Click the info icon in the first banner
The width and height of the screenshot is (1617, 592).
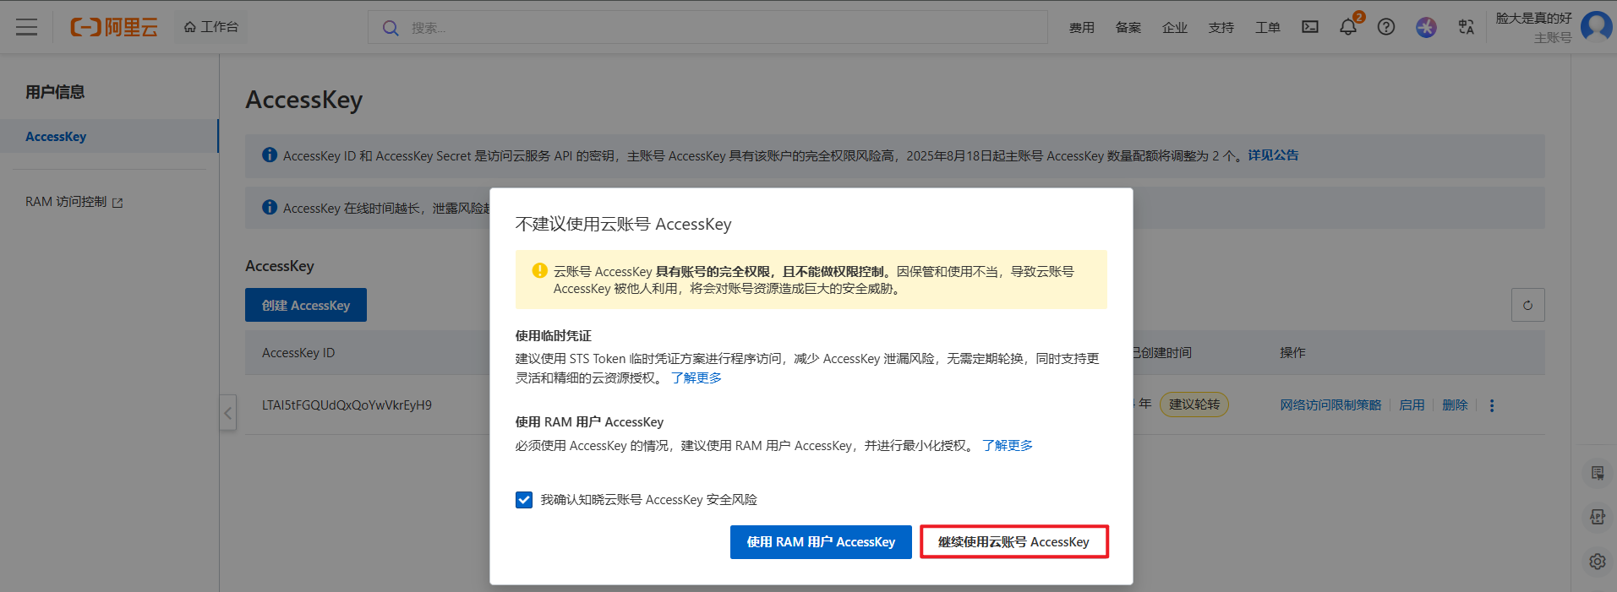(270, 155)
